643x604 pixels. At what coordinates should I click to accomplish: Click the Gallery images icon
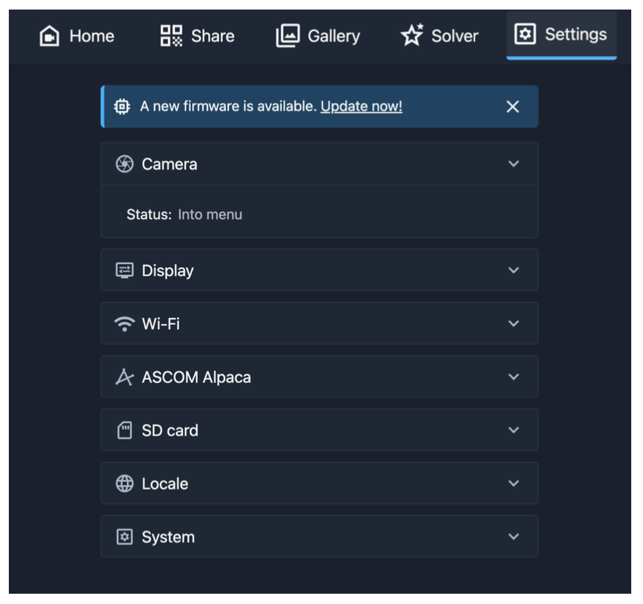click(x=288, y=36)
